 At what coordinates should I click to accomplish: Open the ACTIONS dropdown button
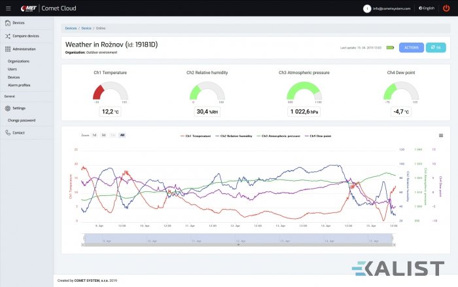tap(411, 47)
